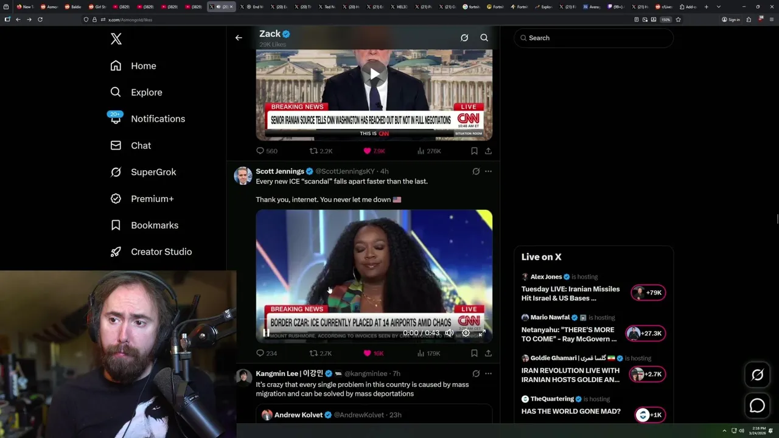Screen dimensions: 779x438
Task: Open the @ScottJenningsKY handle link
Action: (x=345, y=172)
